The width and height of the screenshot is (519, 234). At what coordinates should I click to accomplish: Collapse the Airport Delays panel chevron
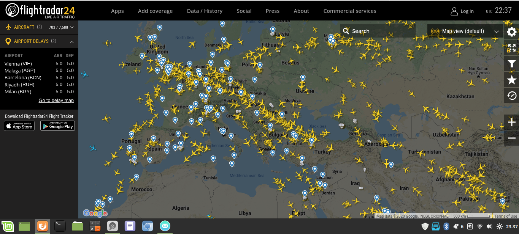click(x=72, y=41)
